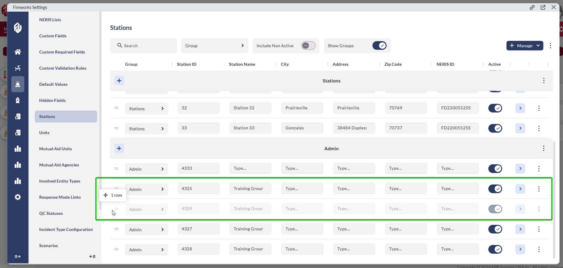Open details arrow for station 4333 row

(x=520, y=169)
